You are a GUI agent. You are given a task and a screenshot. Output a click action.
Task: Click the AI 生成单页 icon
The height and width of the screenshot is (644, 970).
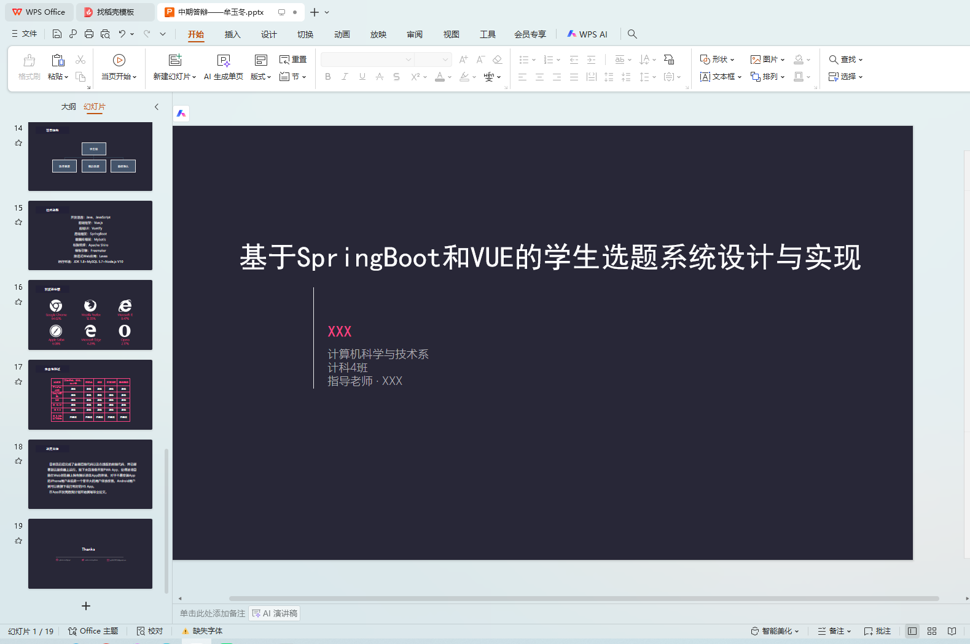(x=224, y=60)
